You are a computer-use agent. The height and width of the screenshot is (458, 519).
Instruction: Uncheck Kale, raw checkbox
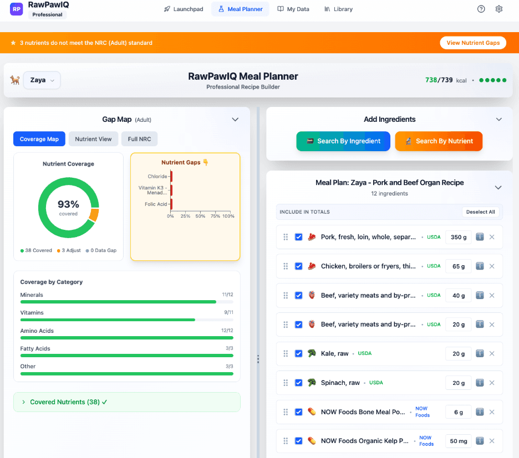pyautogui.click(x=298, y=353)
